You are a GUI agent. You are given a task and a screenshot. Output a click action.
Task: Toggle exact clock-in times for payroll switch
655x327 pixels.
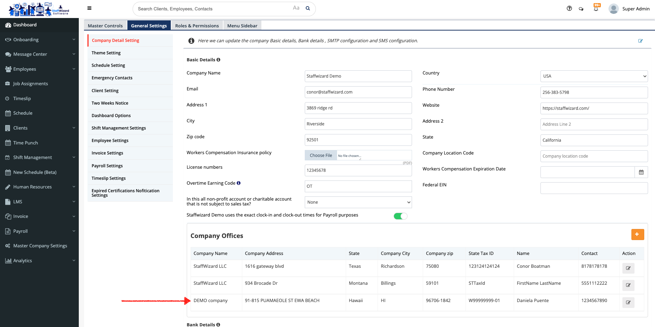[400, 216]
